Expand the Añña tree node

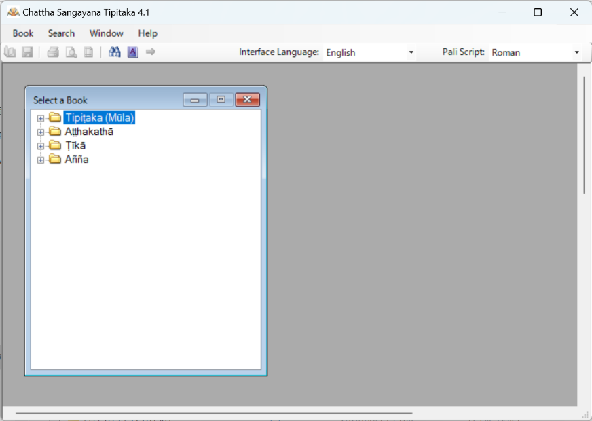pyautogui.click(x=41, y=160)
